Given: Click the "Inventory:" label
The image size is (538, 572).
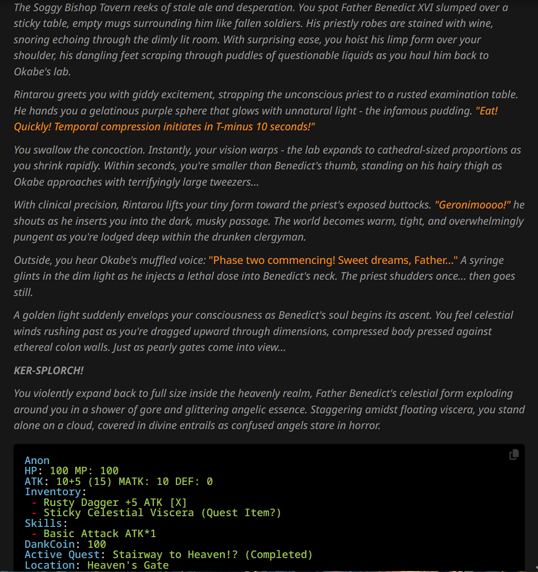Looking at the screenshot, I should 55,491.
